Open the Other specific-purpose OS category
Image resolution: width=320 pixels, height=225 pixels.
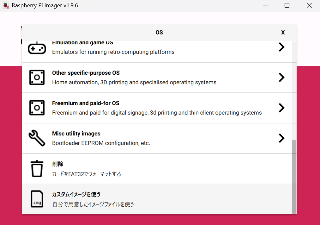[157, 78]
